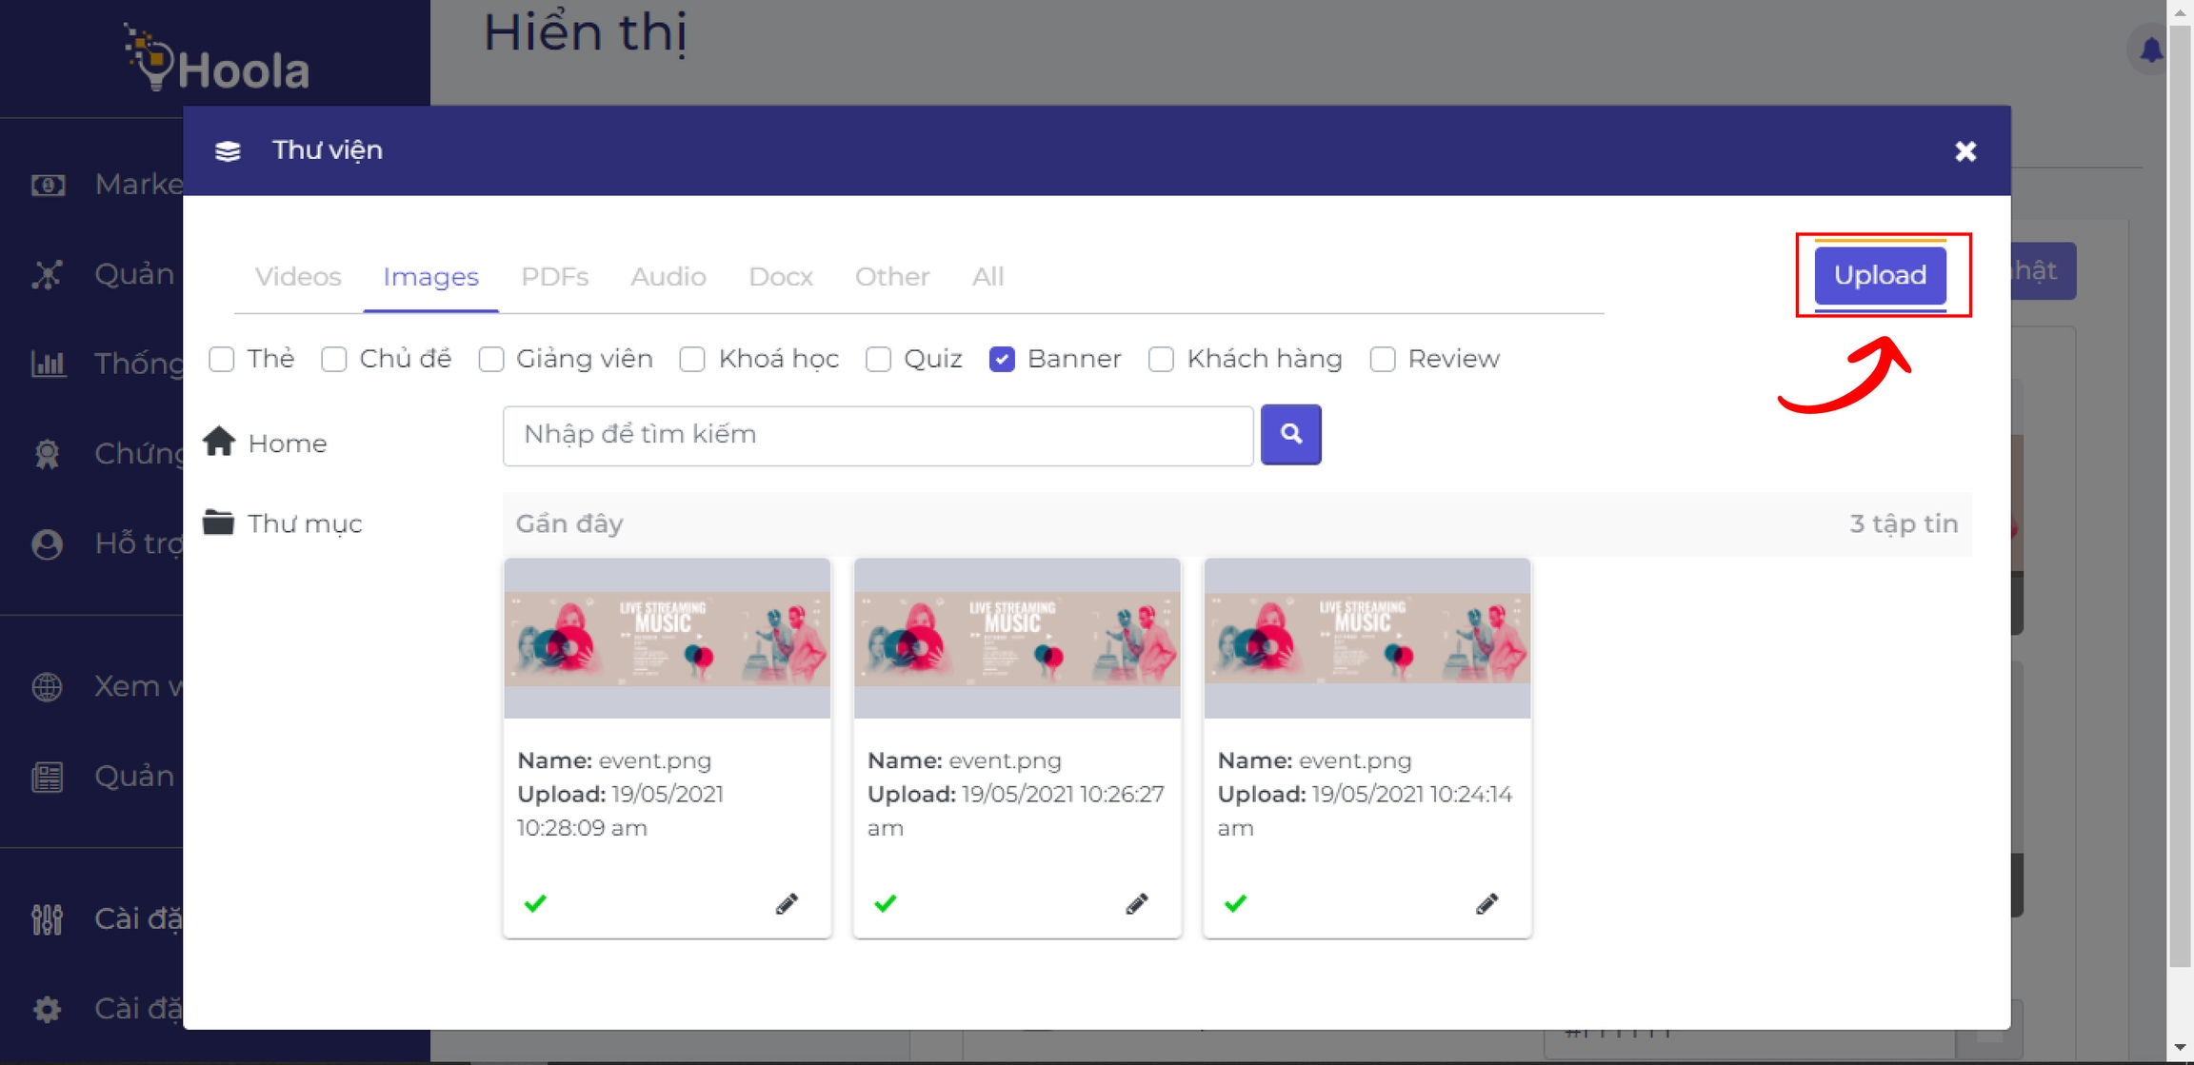Click the Nhập để tìm kiếm search field

[x=877, y=435]
